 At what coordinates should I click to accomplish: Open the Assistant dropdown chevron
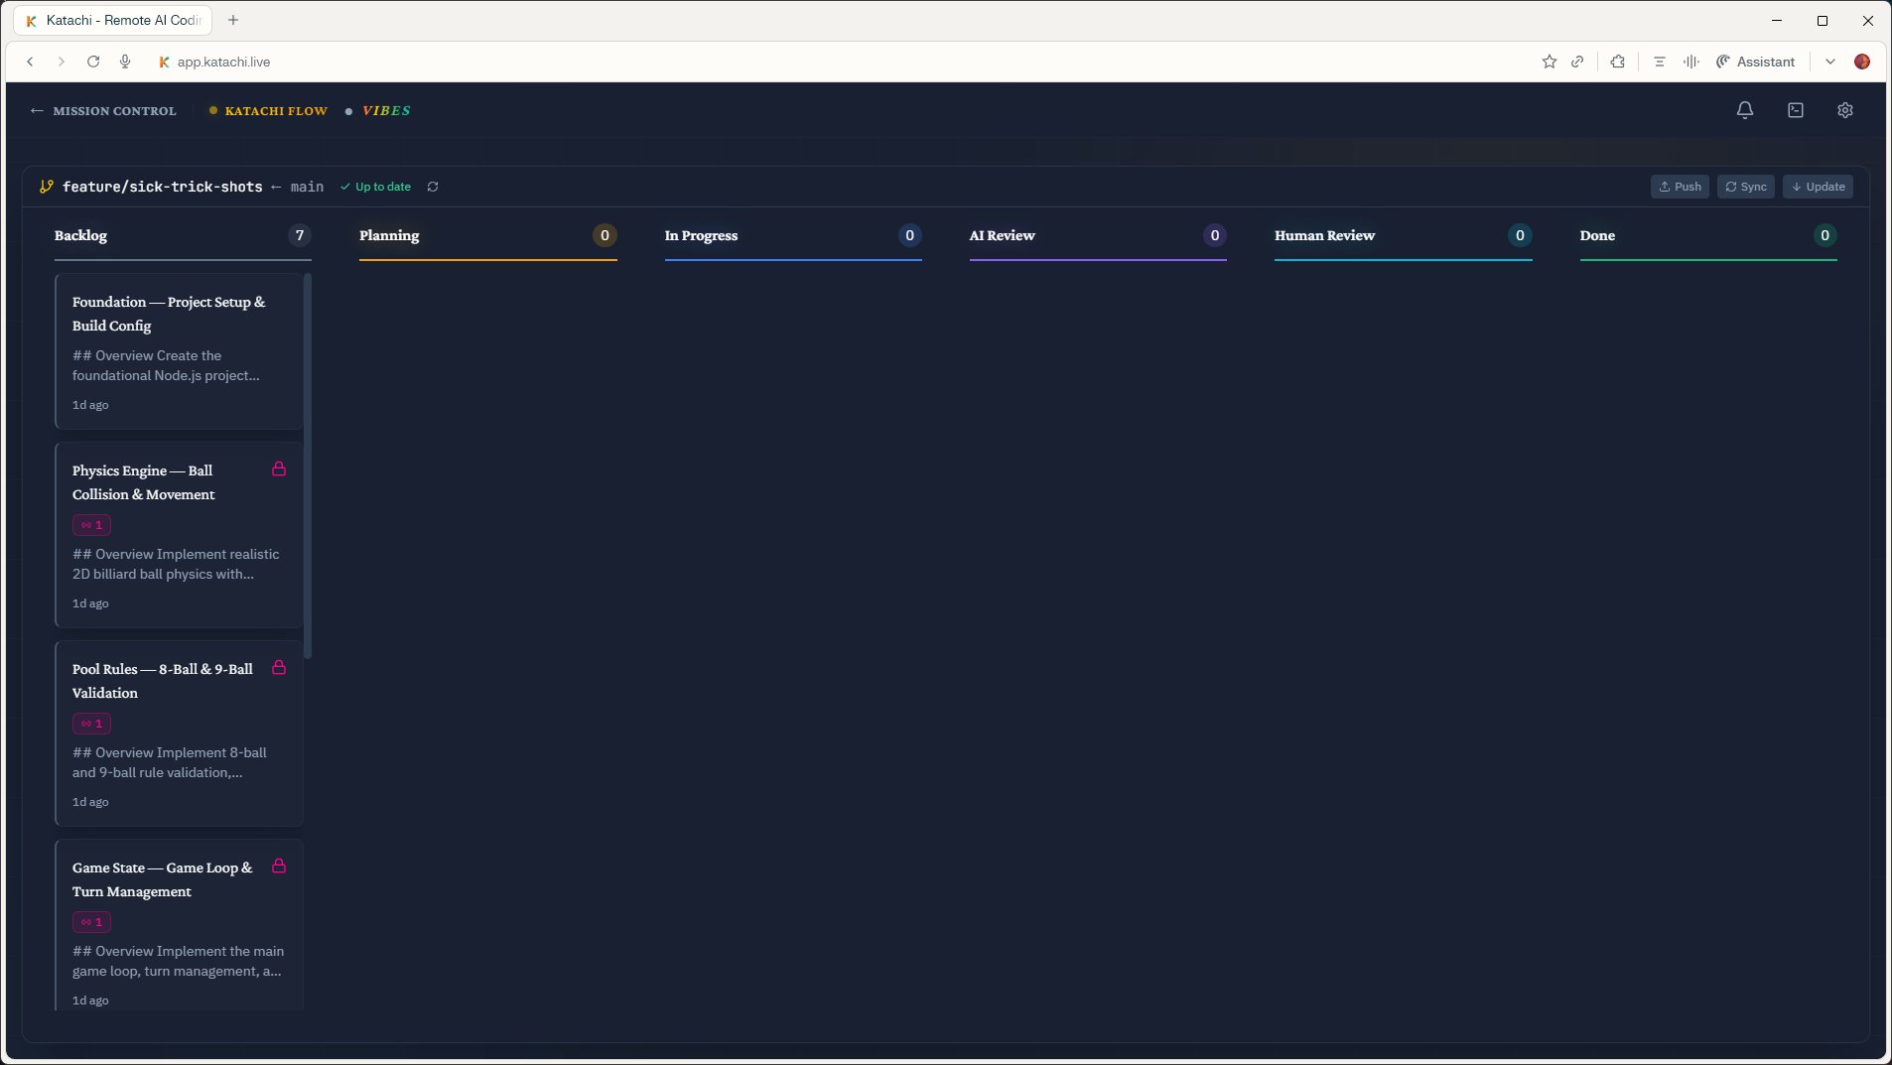(1830, 62)
